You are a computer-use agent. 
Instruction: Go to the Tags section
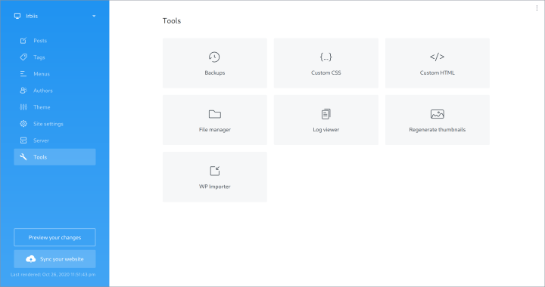54,57
